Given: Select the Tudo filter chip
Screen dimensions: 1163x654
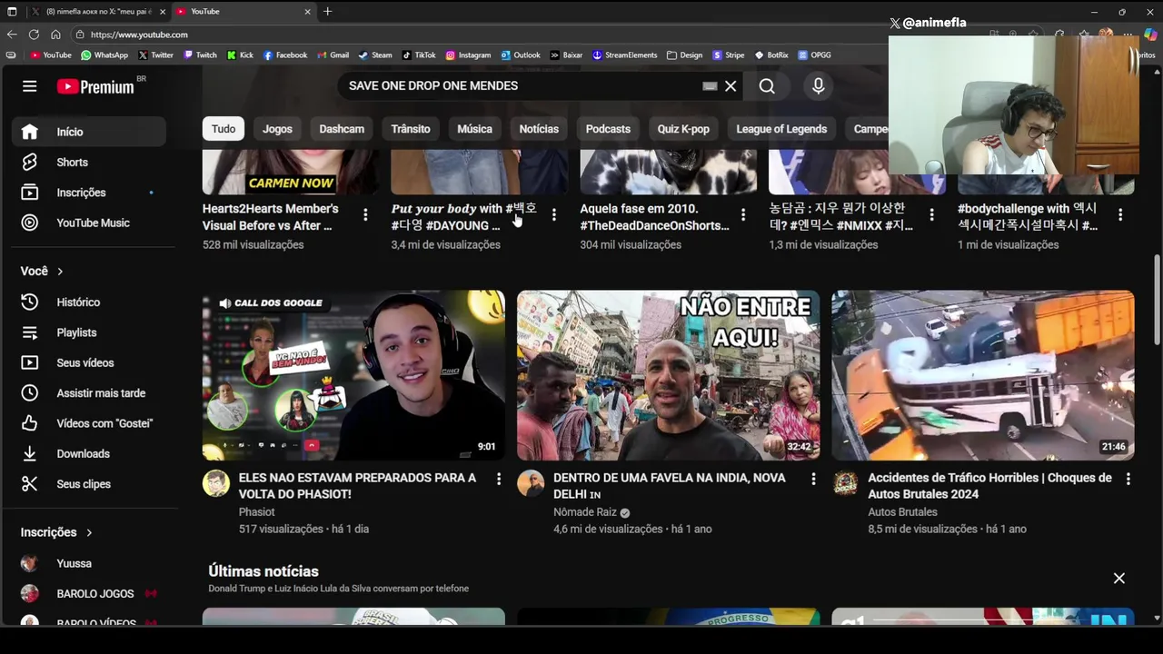Looking at the screenshot, I should (x=224, y=129).
